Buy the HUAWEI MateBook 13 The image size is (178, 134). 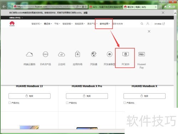point(30,96)
